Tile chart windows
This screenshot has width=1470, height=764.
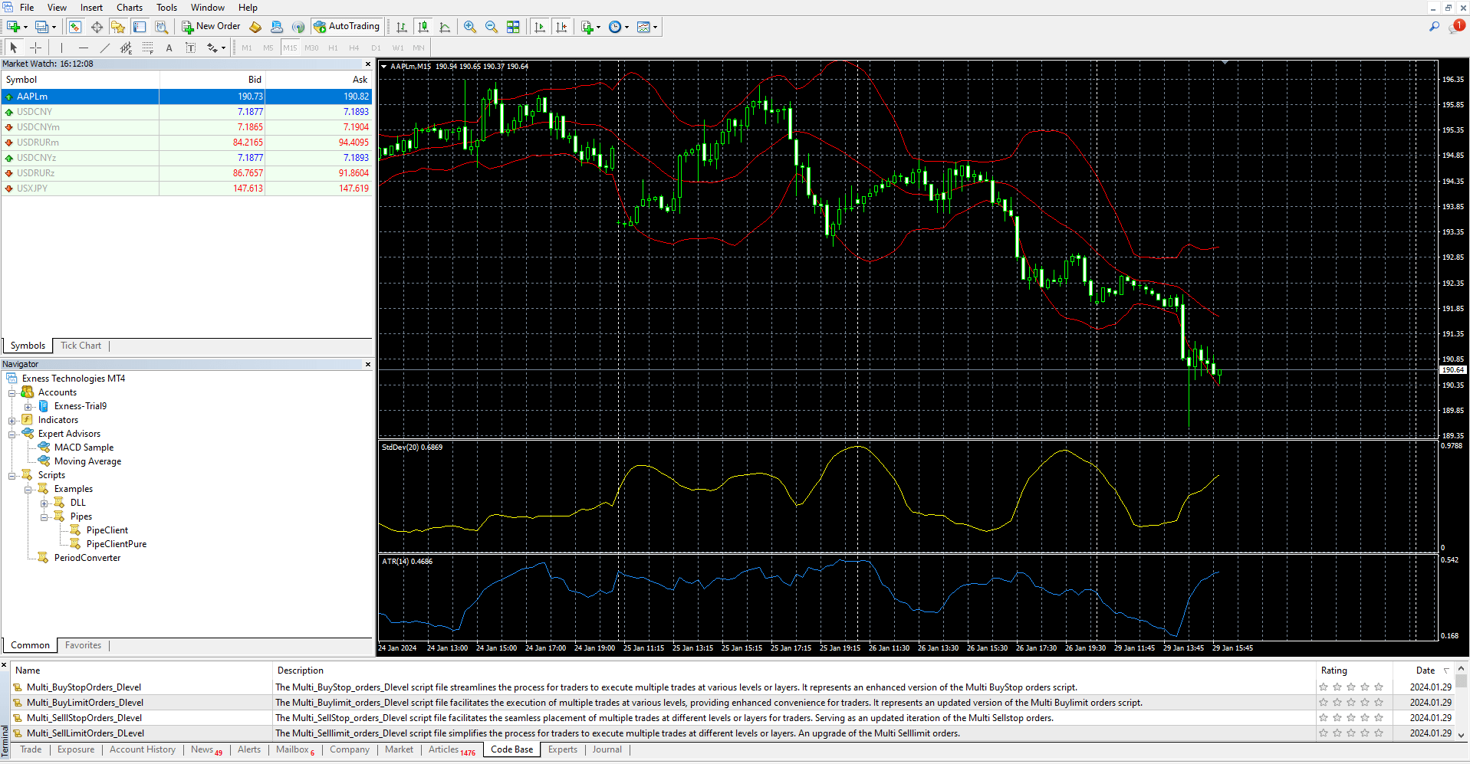[x=513, y=27]
